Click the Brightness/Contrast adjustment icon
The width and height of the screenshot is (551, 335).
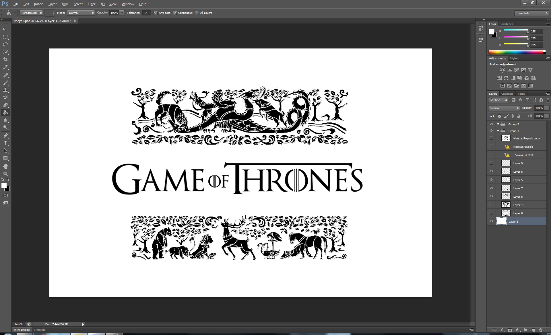pos(503,70)
